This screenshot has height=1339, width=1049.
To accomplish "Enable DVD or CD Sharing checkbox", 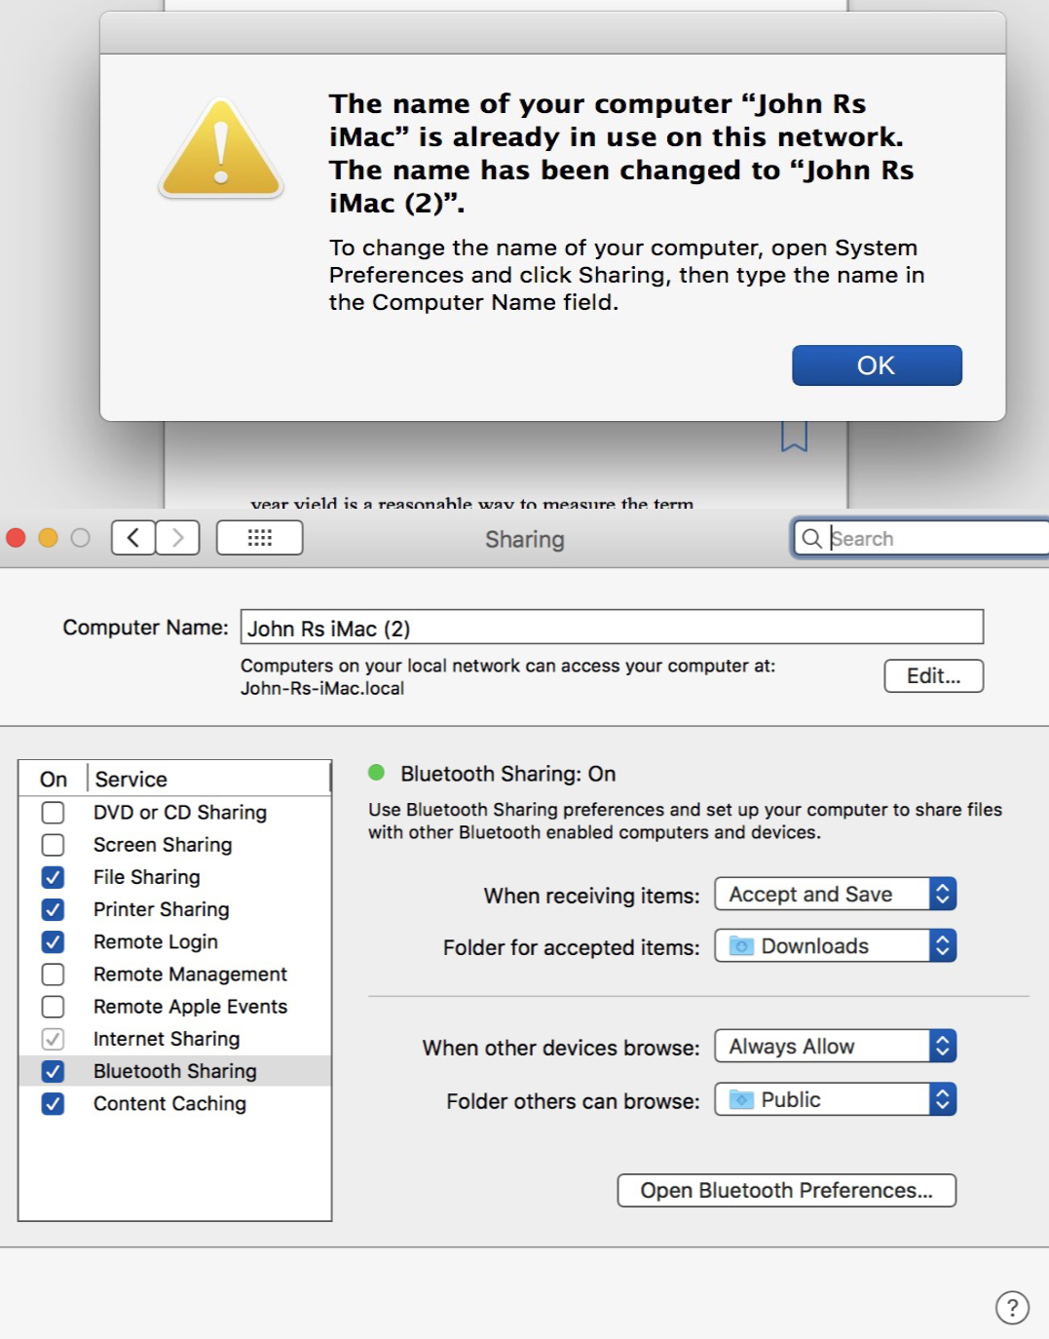I will (x=54, y=813).
